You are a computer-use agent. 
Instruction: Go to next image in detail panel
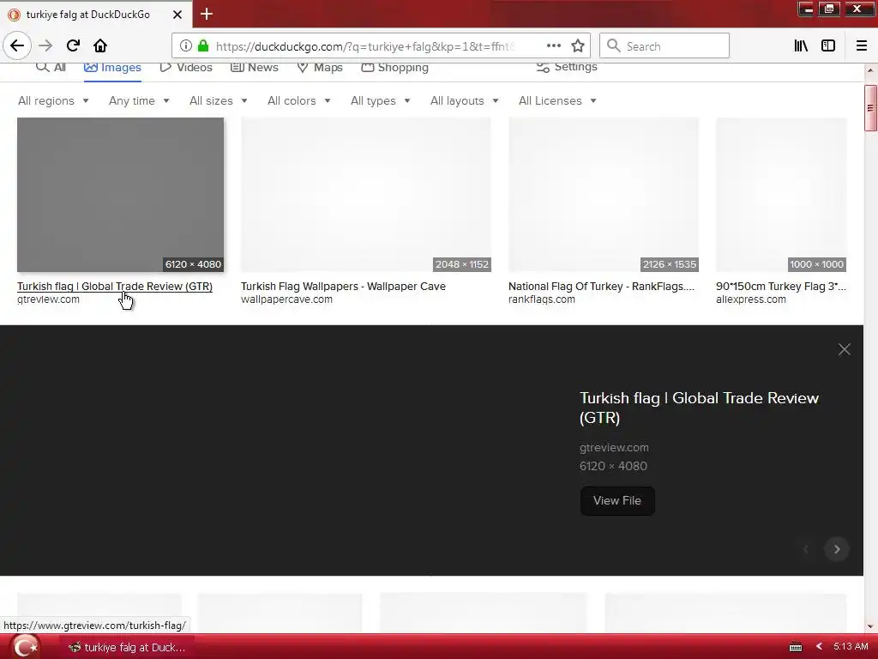[x=837, y=549]
